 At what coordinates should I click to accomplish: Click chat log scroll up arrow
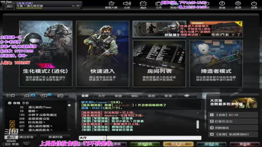pos(198,113)
